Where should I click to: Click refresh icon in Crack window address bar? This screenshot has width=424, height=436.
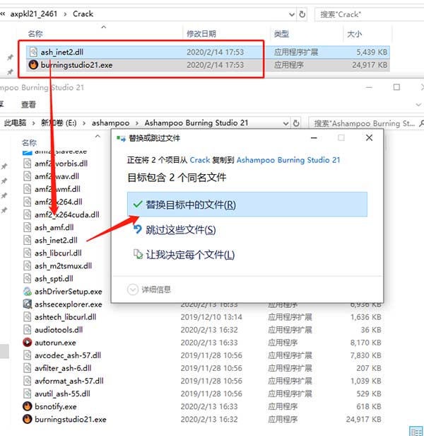pos(302,14)
